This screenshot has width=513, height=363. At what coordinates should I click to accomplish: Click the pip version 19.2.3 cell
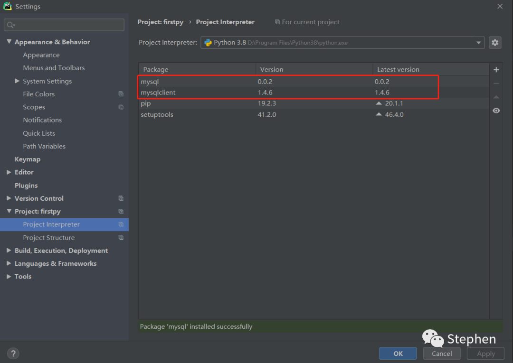click(266, 103)
